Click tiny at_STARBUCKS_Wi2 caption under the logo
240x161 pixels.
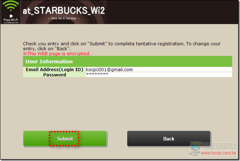click(11, 23)
